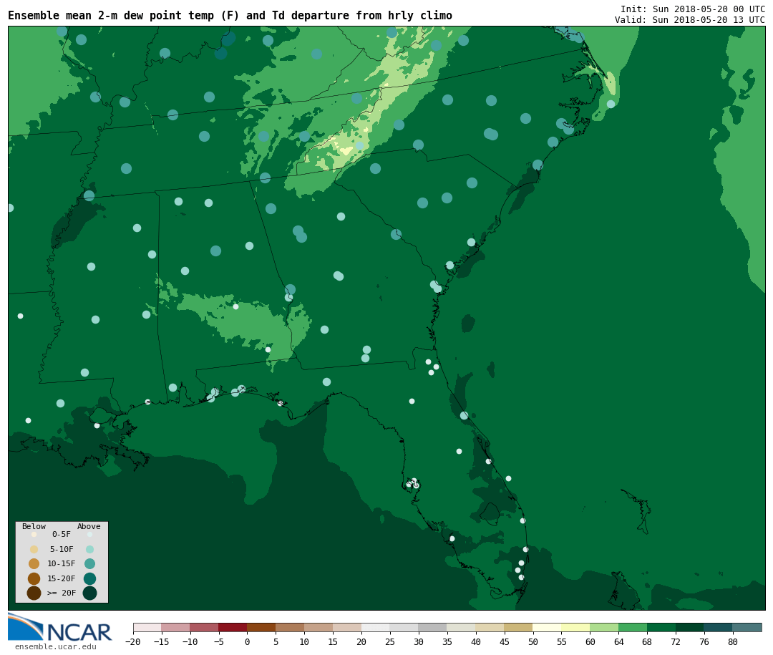
Task: Select the -5 to 0 dark red swatch
Action: [x=233, y=627]
